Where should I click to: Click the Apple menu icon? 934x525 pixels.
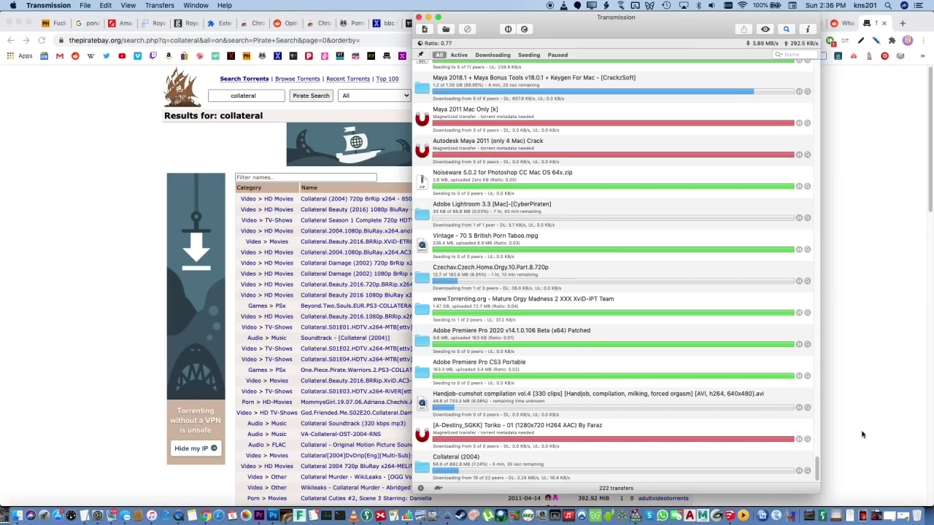click(x=12, y=5)
